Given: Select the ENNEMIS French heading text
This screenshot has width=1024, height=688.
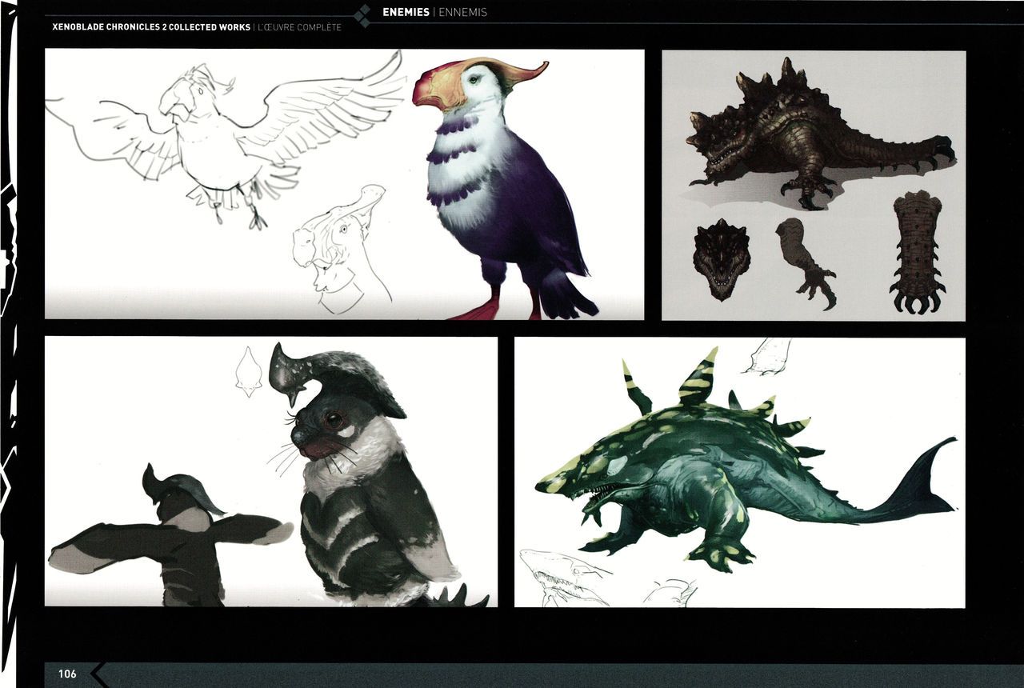Looking at the screenshot, I should coord(462,12).
